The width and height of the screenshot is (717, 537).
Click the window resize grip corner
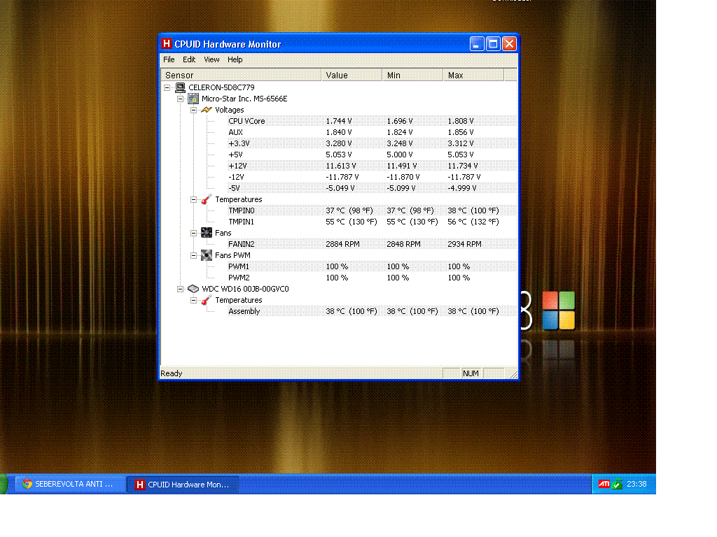pyautogui.click(x=513, y=375)
